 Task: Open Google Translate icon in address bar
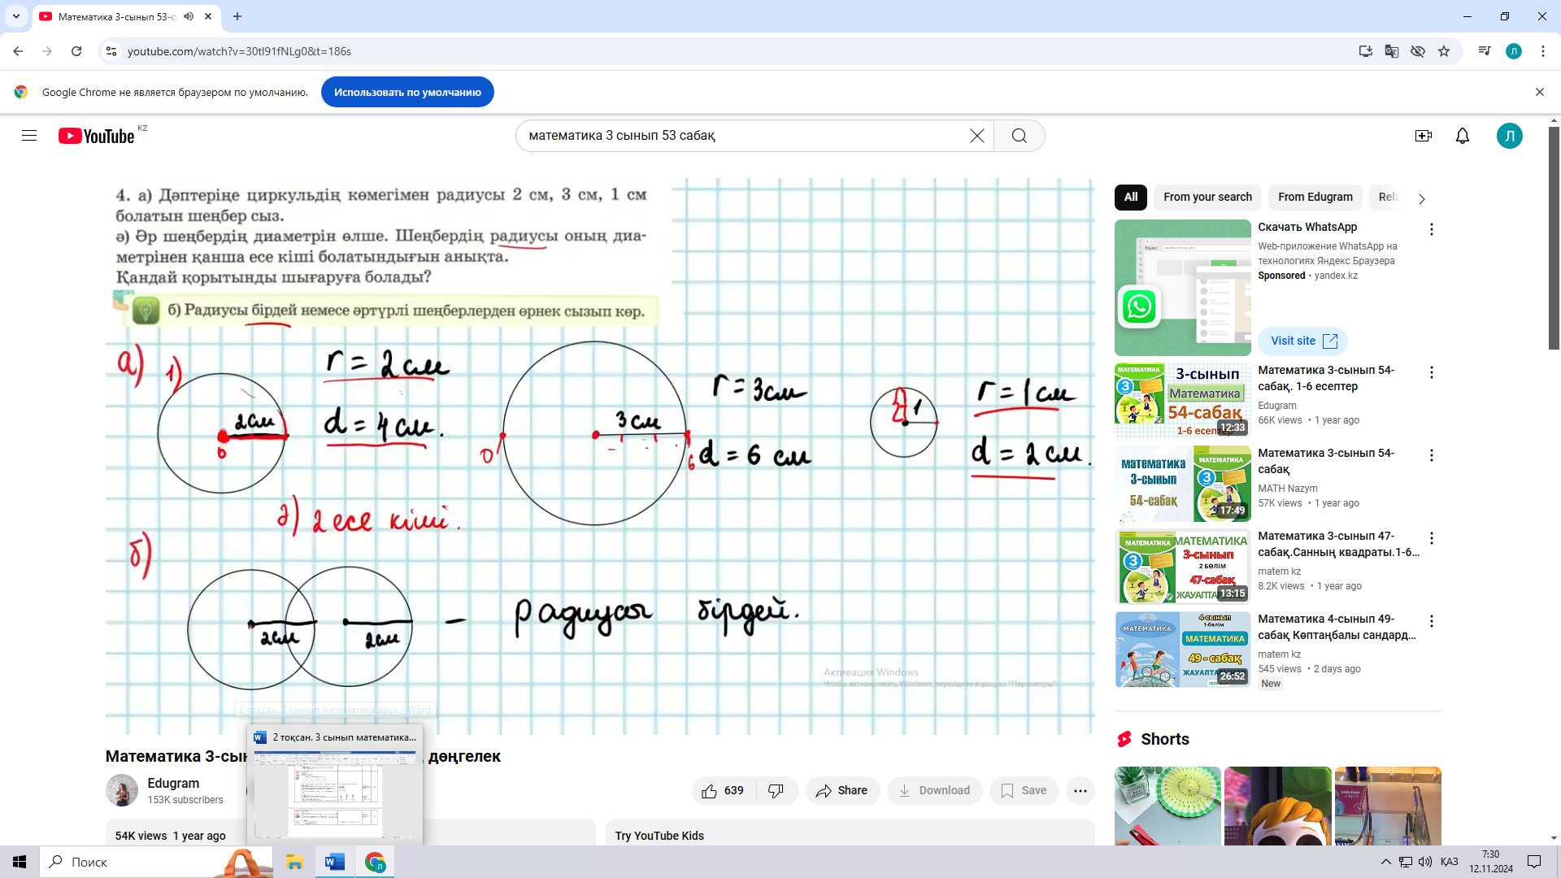point(1392,51)
